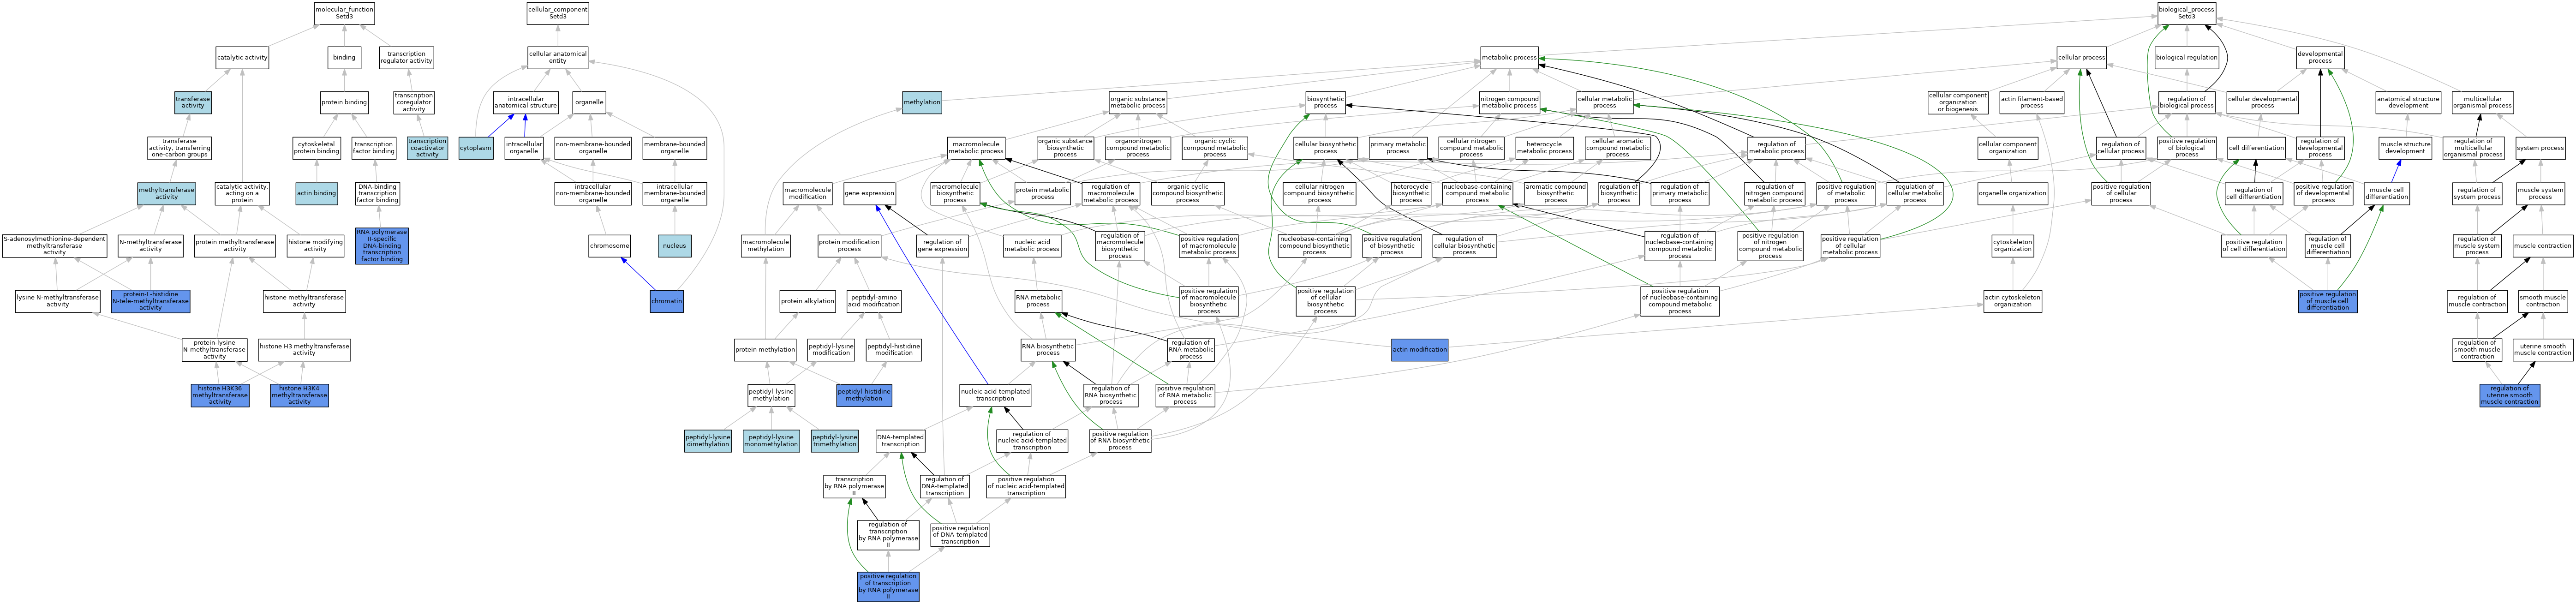Click the peptidyl-lysine monomethylation node
The height and width of the screenshot is (604, 2576).
point(771,441)
